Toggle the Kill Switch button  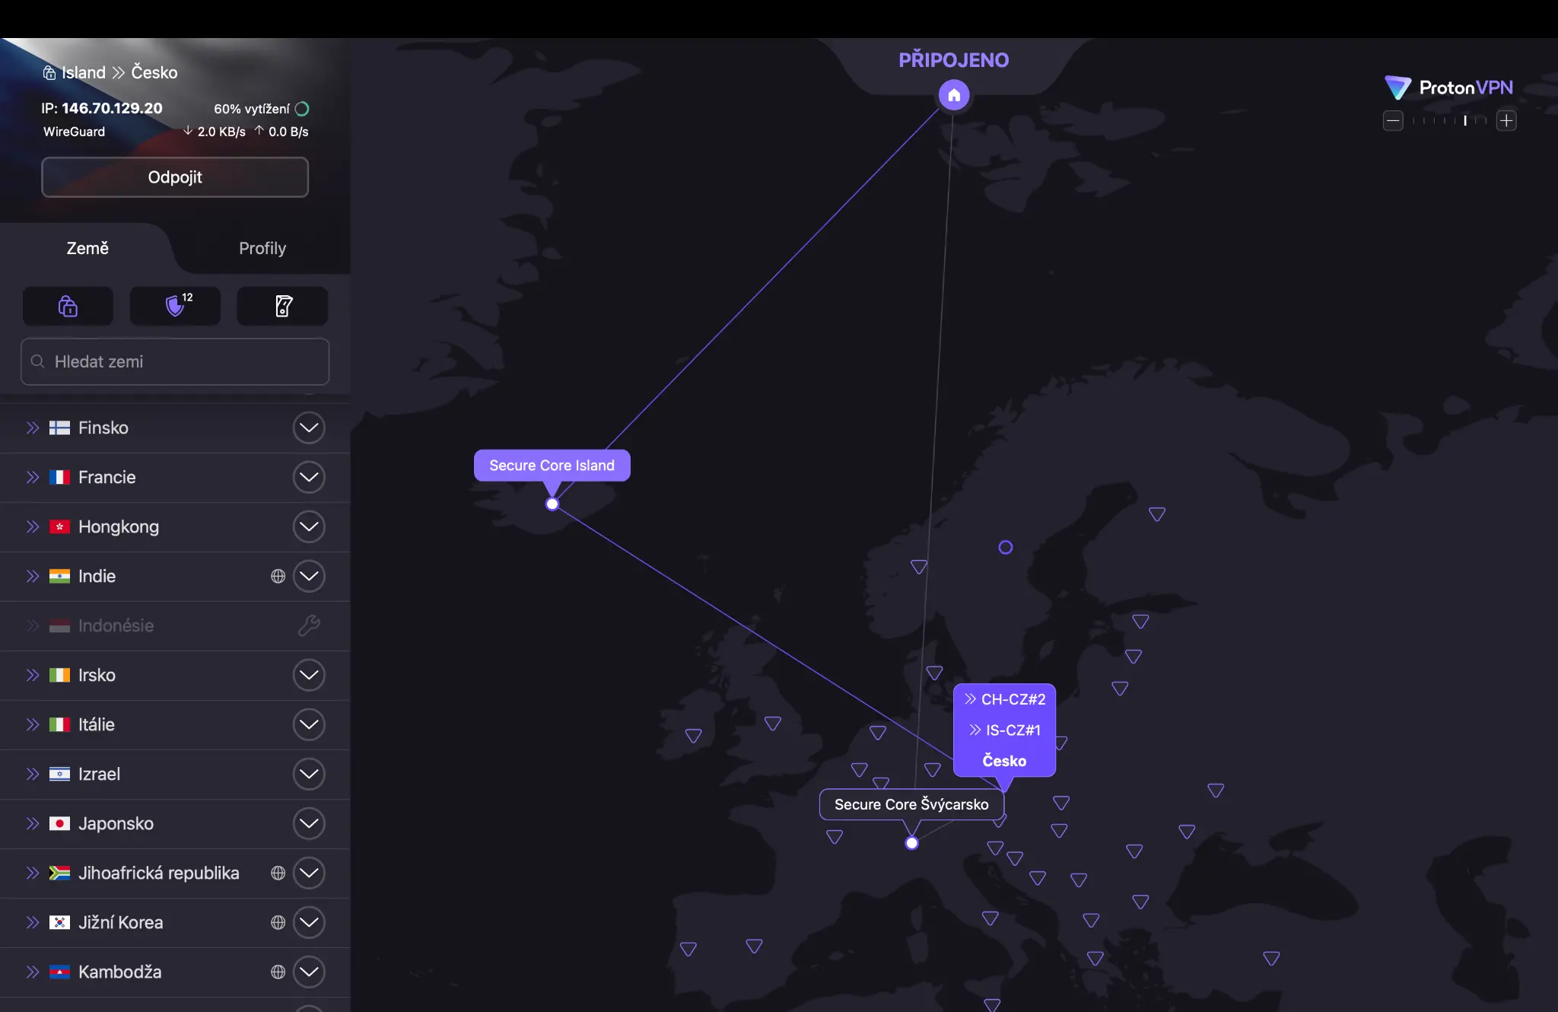tap(282, 306)
